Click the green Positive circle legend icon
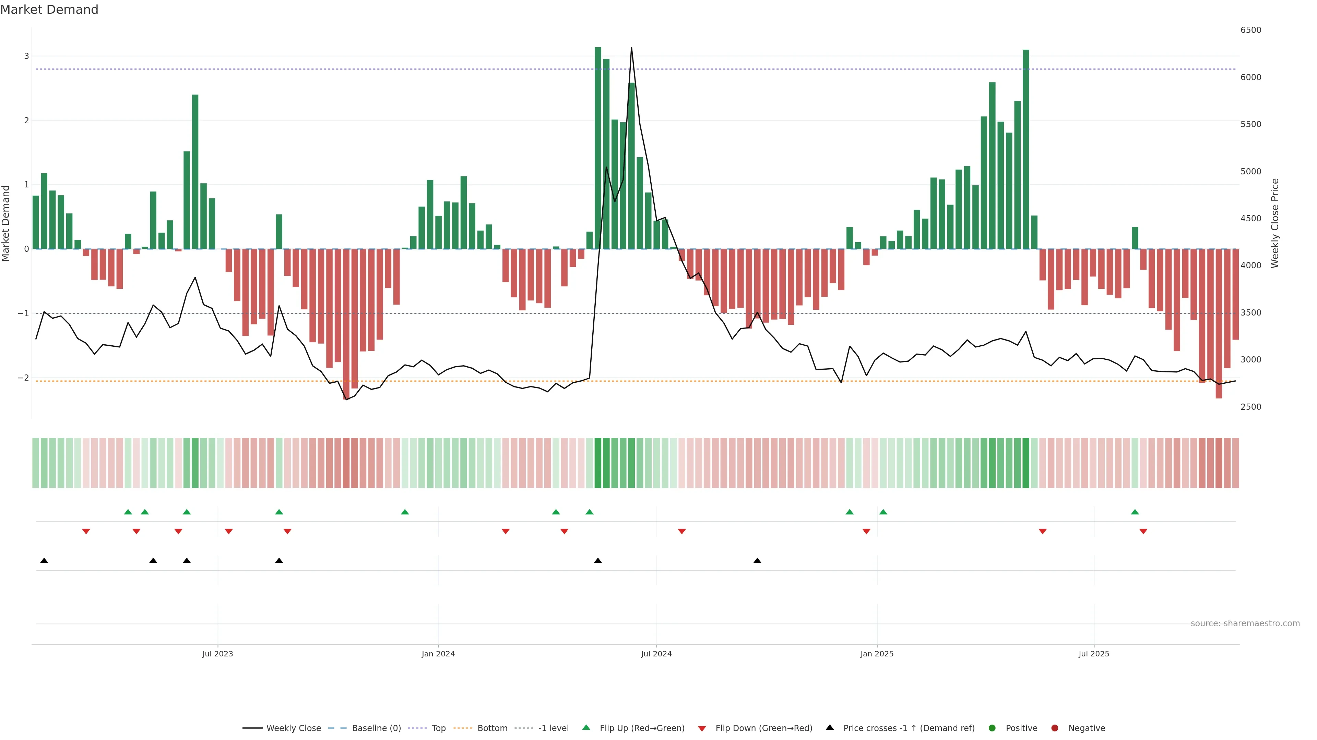Screen dimensions: 1317x740 992,728
